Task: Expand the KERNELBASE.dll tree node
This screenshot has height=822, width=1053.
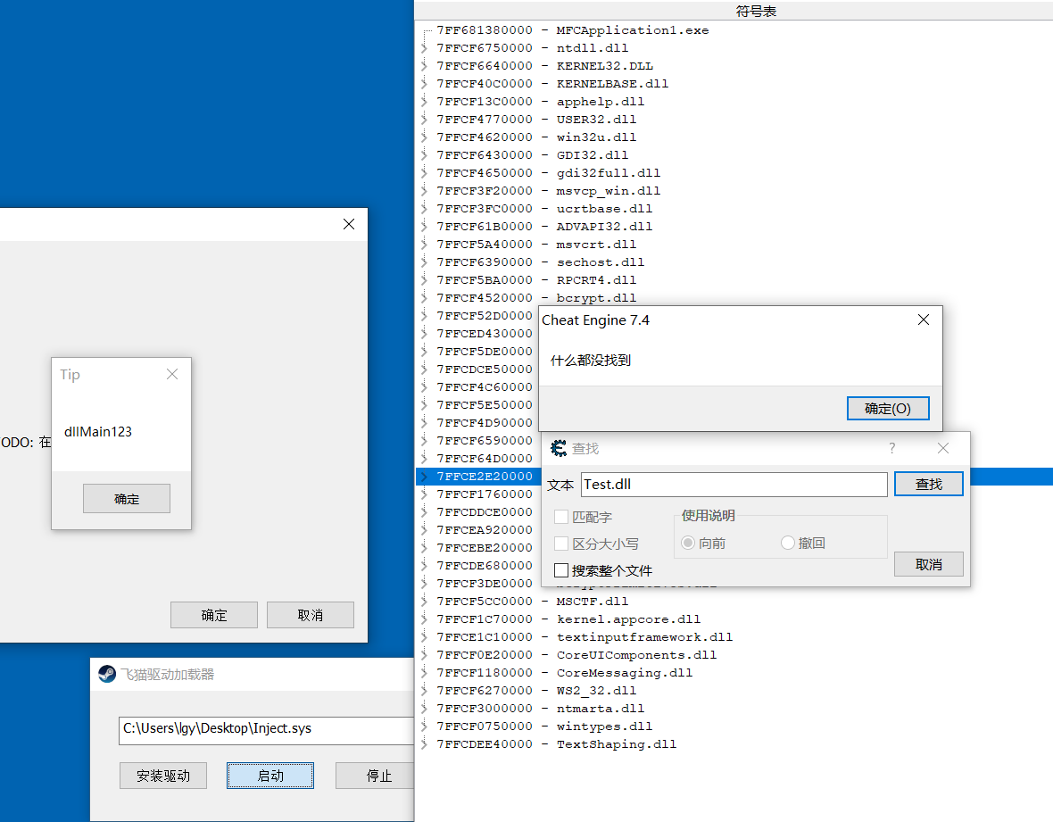Action: pyautogui.click(x=424, y=83)
